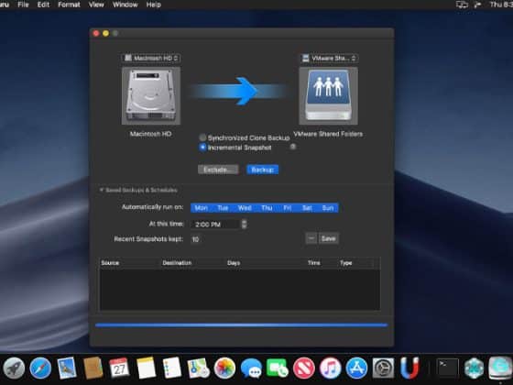Viewport: 513px width, 385px height.
Task: Save the backup schedule
Action: [x=328, y=238]
